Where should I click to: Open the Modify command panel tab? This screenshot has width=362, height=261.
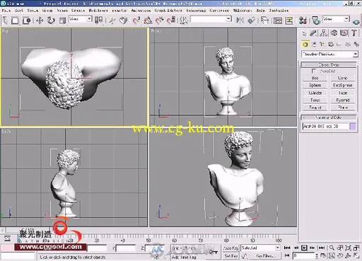click(x=313, y=33)
